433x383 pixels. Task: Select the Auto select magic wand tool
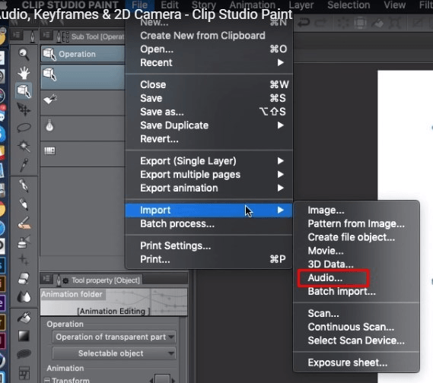tap(24, 146)
